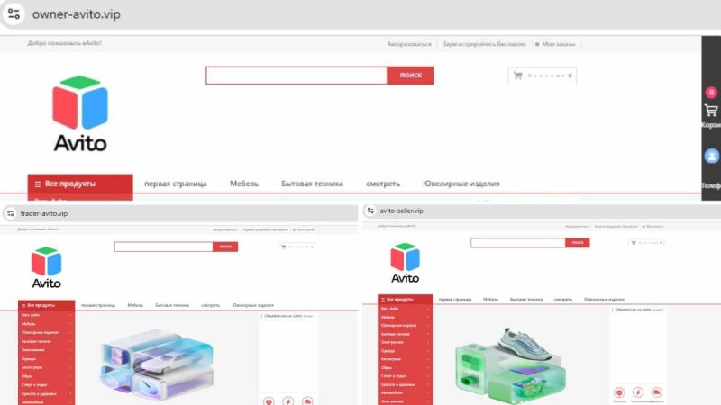Click the lightning bolt icon on avito-seller.vip

pyautogui.click(x=638, y=392)
